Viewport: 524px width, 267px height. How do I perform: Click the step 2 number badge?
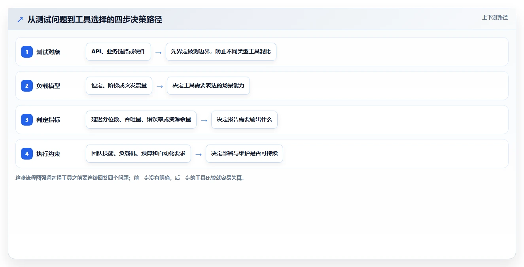tap(27, 86)
